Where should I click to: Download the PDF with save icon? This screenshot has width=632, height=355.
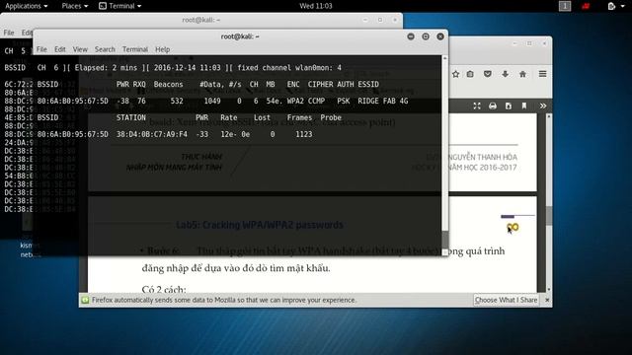509,106
